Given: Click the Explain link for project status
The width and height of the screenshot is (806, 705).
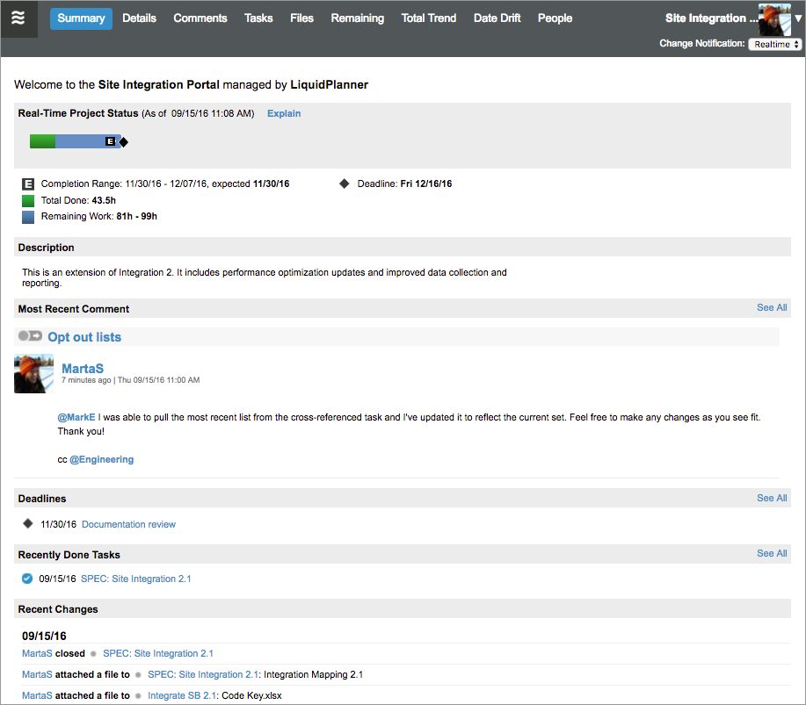Looking at the screenshot, I should [x=284, y=113].
